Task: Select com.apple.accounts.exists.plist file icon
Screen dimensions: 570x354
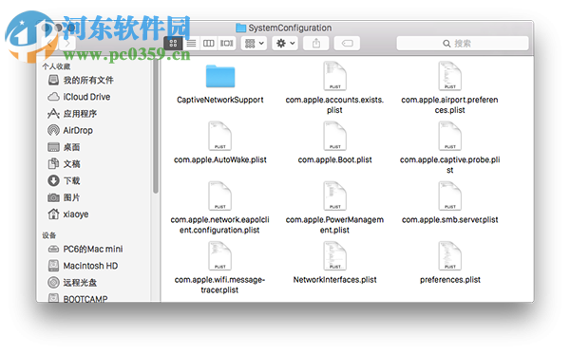Action: tap(334, 76)
